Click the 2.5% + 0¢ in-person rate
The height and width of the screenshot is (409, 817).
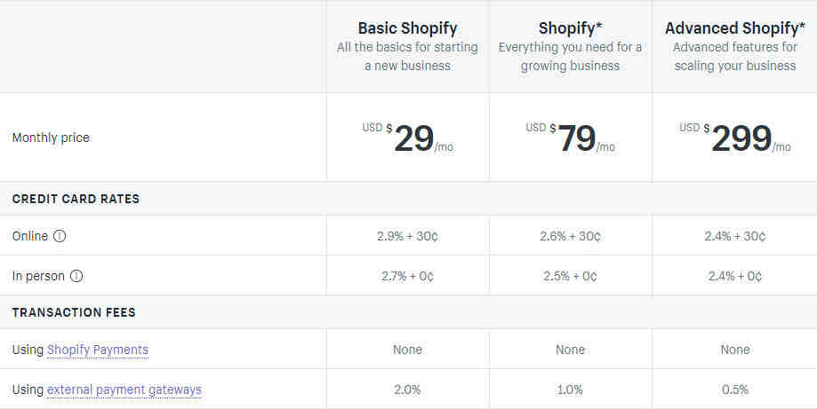pyautogui.click(x=570, y=277)
